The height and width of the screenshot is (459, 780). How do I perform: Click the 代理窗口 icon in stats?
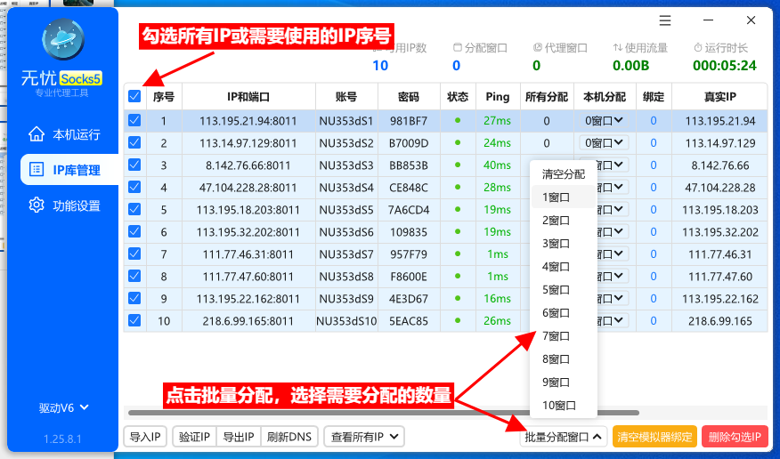point(537,48)
